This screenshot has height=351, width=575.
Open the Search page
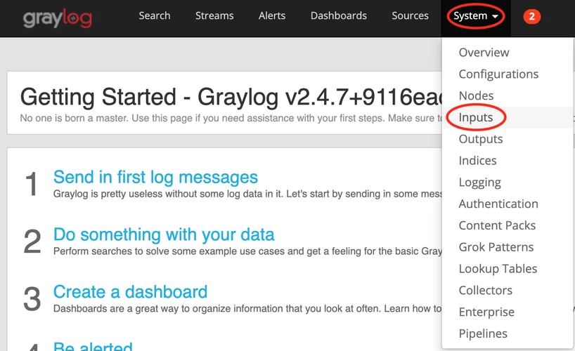(155, 15)
